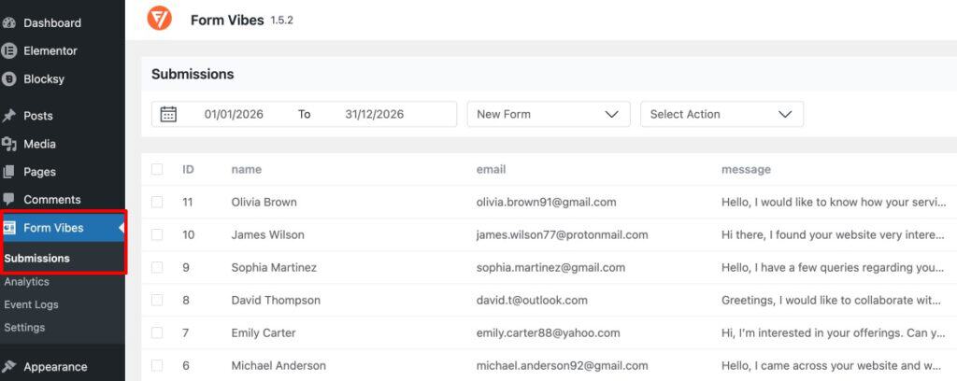957x381 pixels.
Task: Open Form Vibes Settings submenu link
Action: point(24,328)
